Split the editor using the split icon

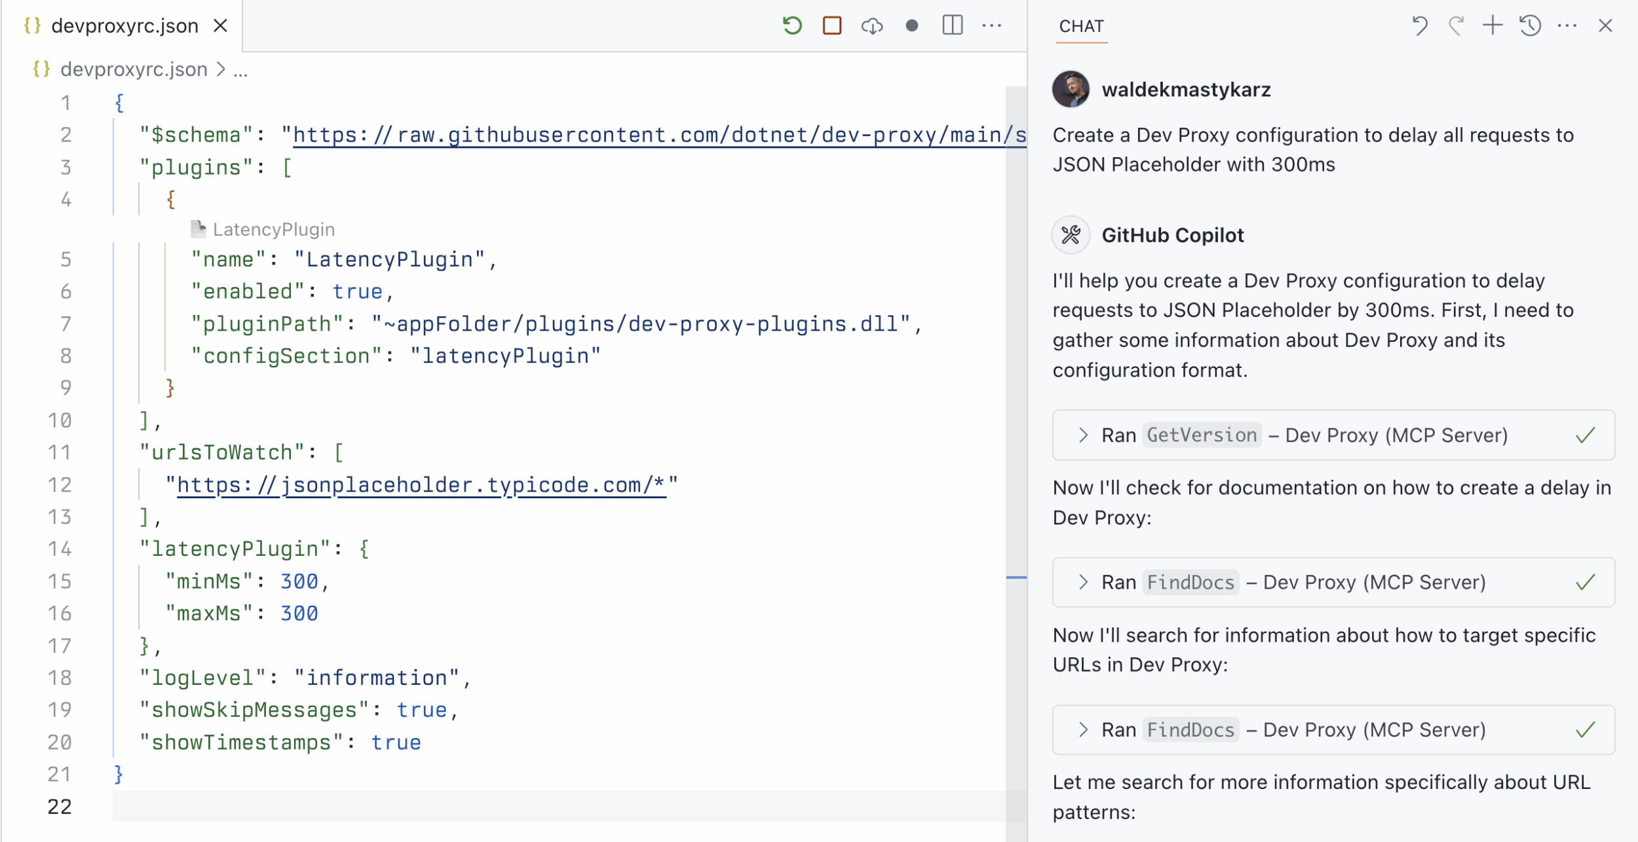(951, 26)
